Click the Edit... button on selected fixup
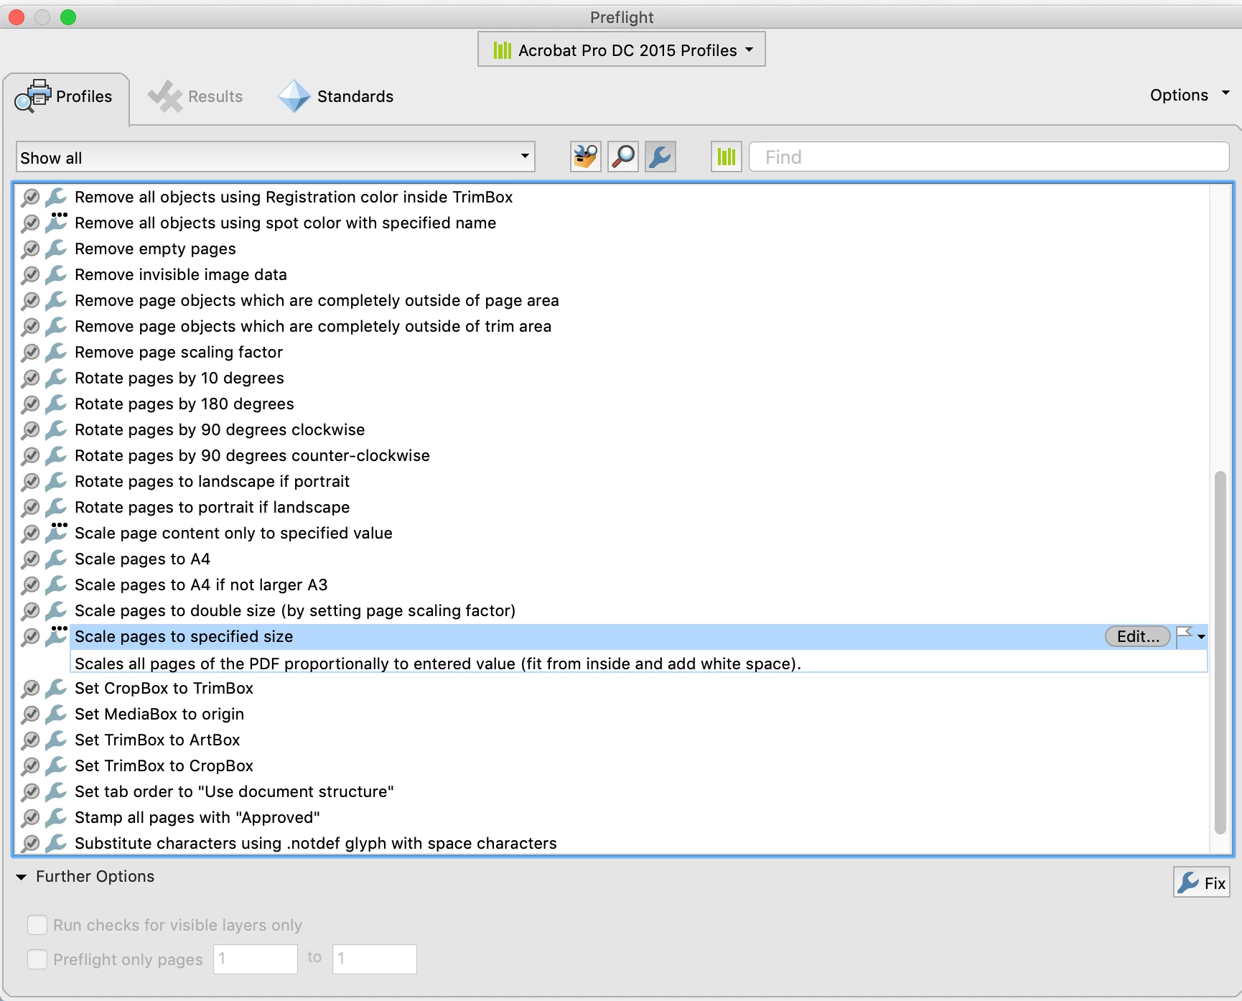The image size is (1242, 1001). click(x=1138, y=636)
